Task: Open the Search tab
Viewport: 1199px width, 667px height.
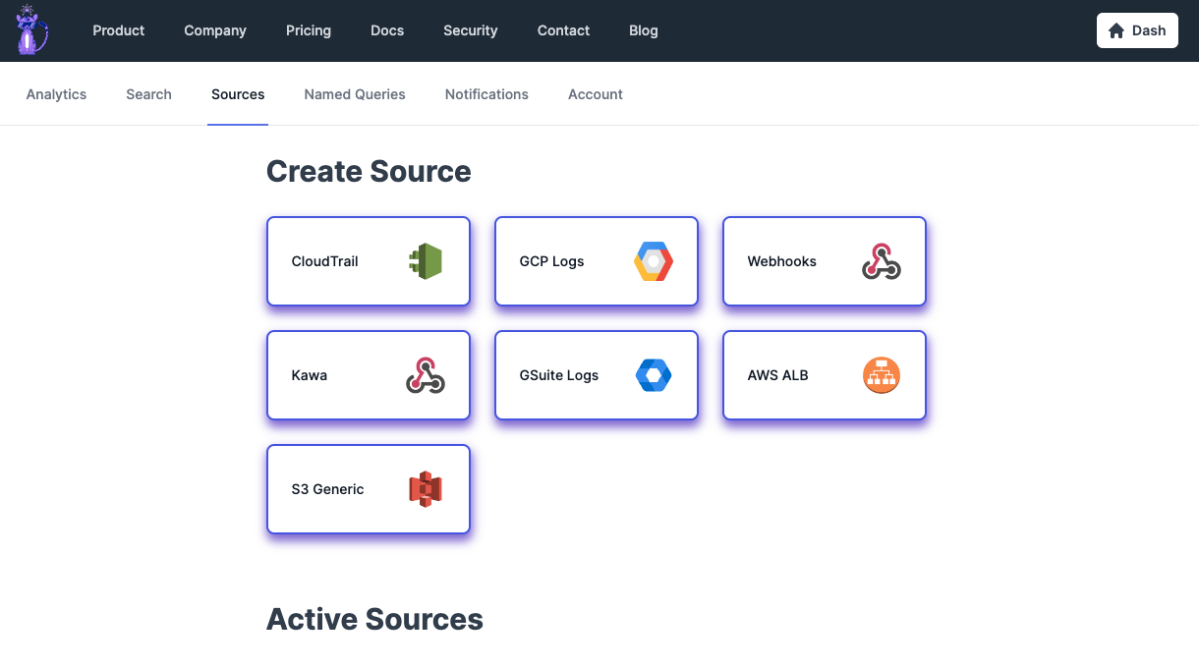Action: point(148,94)
